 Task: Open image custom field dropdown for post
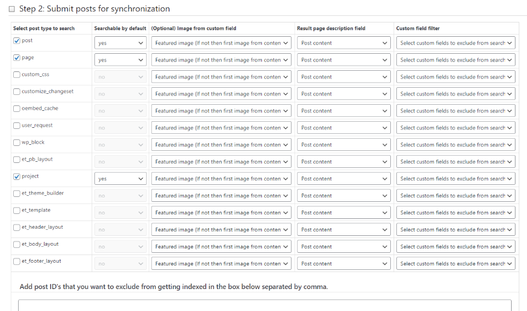(x=221, y=43)
